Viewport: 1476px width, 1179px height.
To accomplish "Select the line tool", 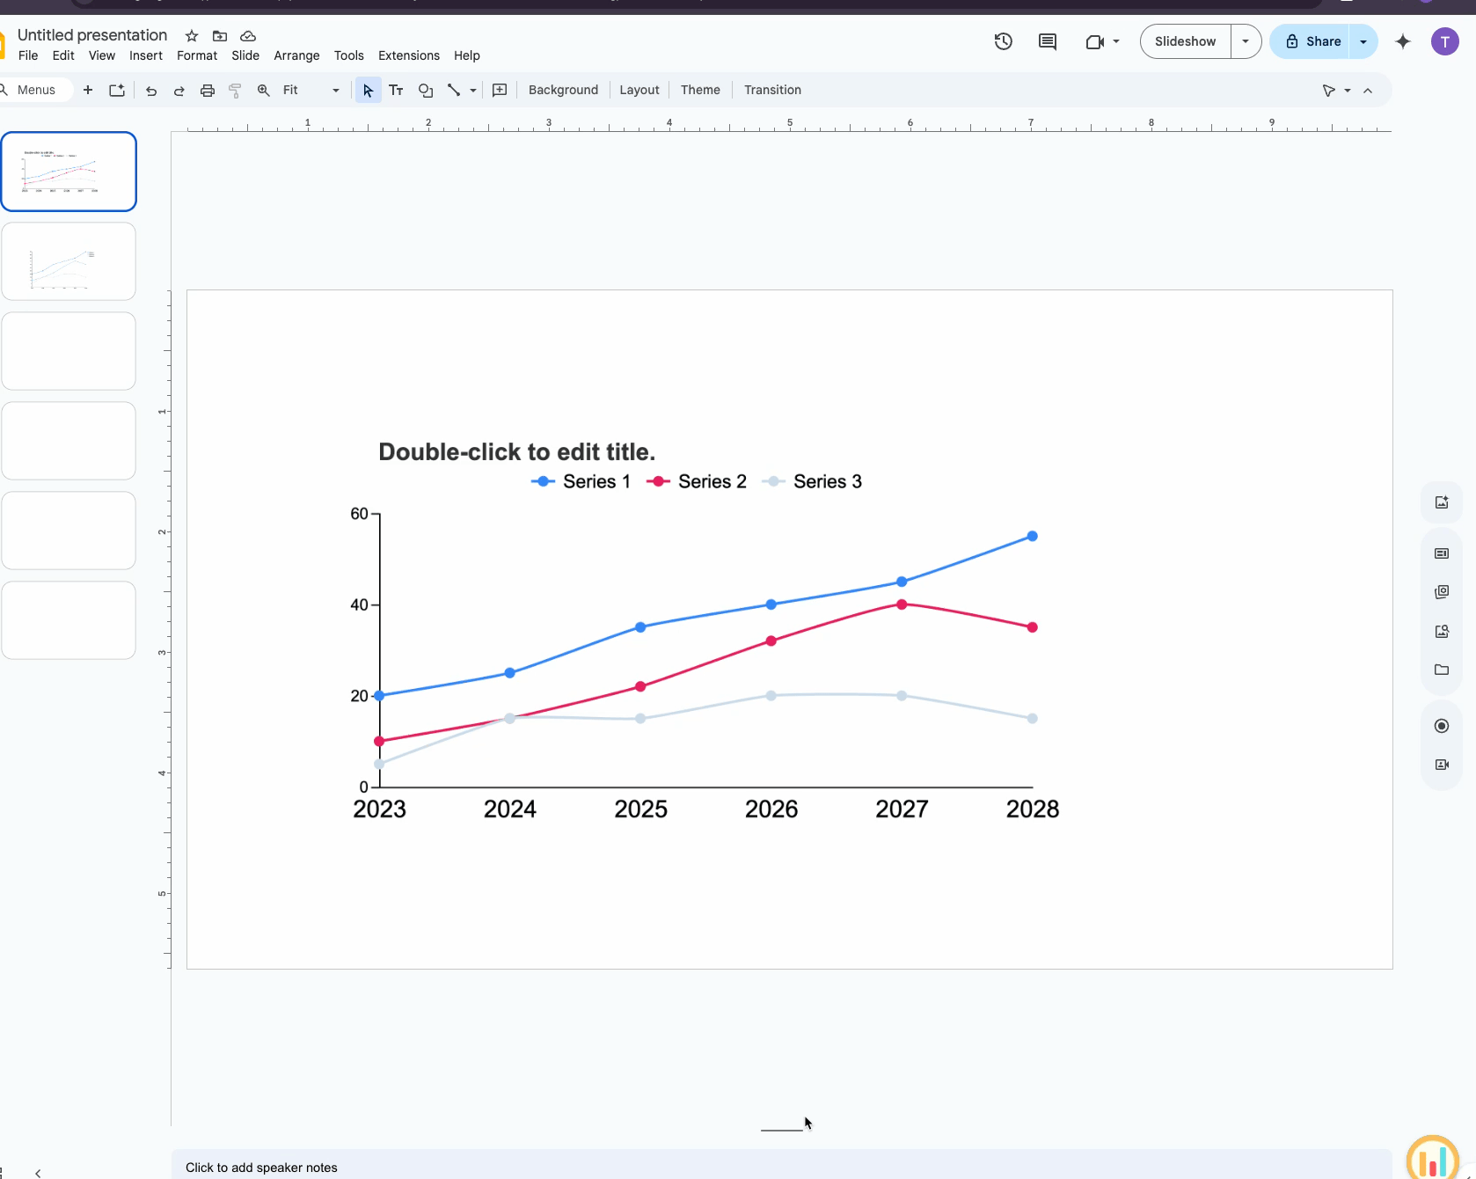I will point(454,91).
